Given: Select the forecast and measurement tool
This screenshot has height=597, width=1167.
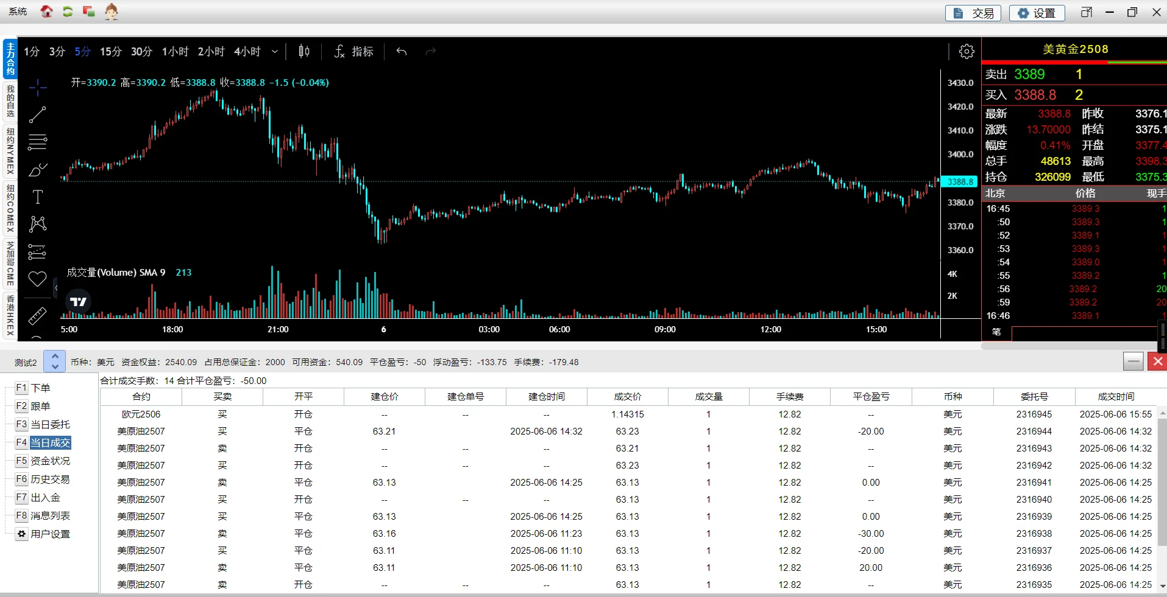Looking at the screenshot, I should [x=38, y=251].
